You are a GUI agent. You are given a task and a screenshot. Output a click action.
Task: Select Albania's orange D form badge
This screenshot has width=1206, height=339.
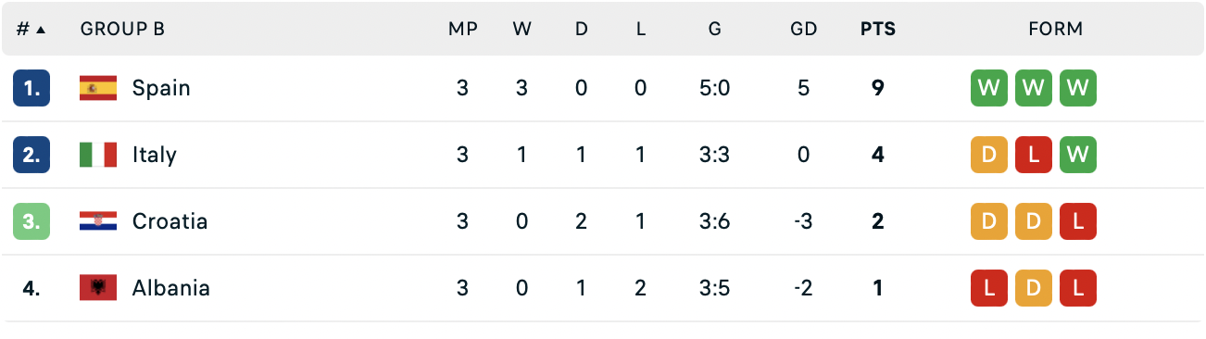[x=1034, y=288]
